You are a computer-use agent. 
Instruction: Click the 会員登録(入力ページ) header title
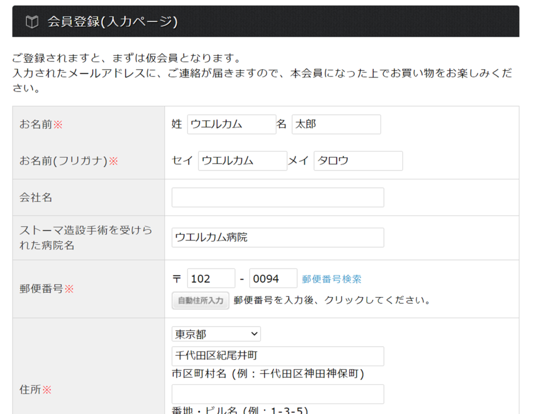point(113,22)
